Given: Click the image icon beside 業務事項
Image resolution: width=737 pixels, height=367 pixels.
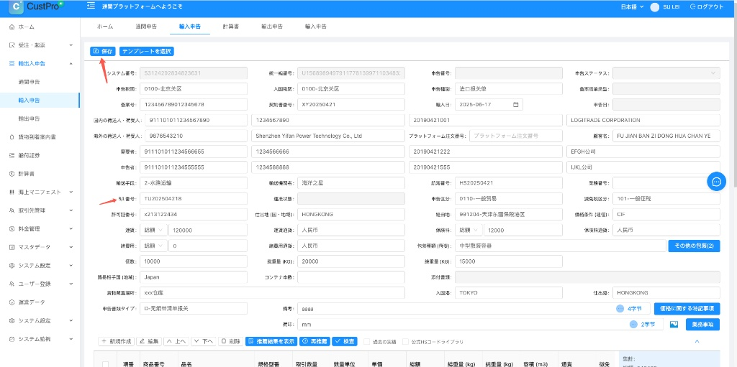Looking at the screenshot, I should point(674,325).
